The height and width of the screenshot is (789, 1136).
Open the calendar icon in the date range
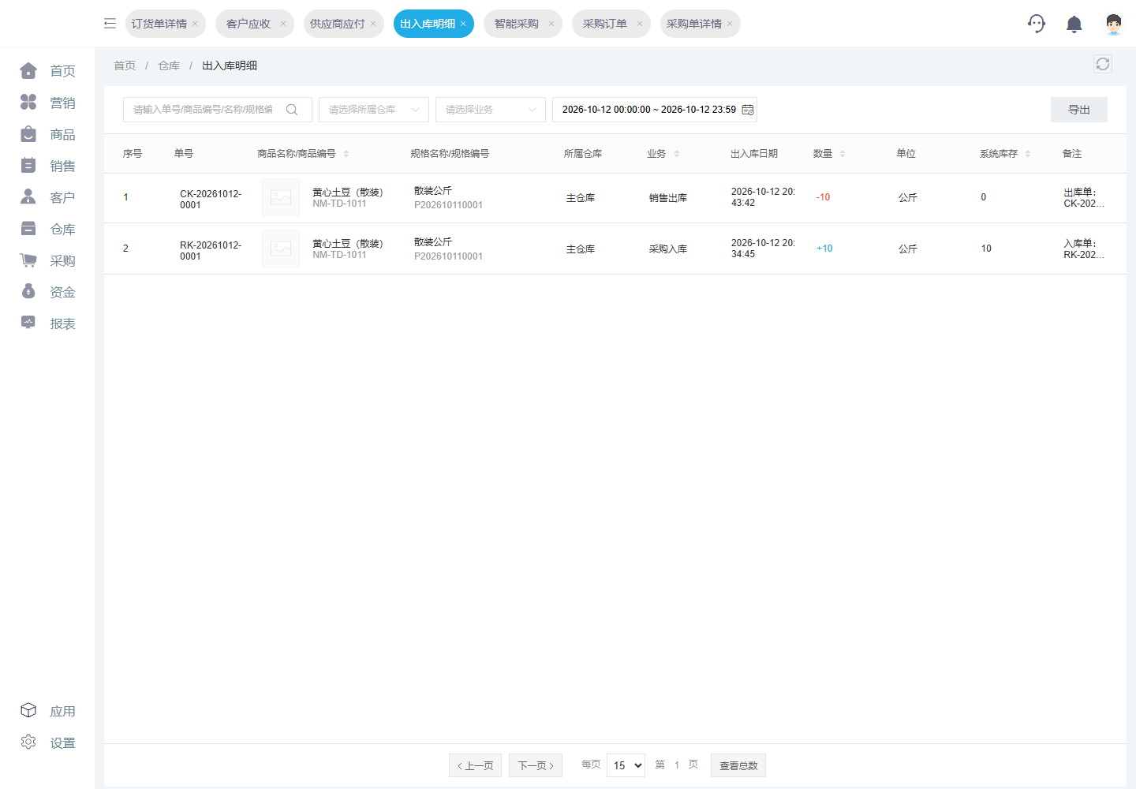(748, 110)
